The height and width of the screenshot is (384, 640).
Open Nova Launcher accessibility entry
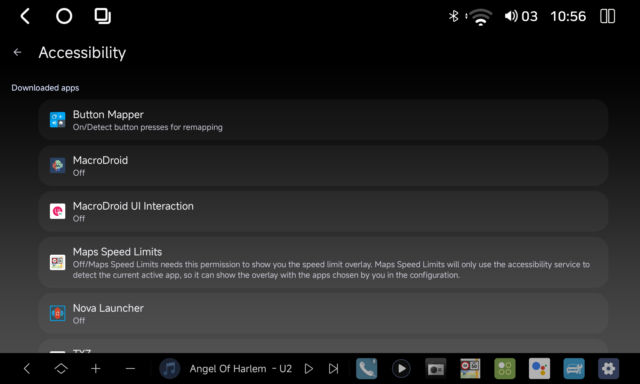(323, 313)
